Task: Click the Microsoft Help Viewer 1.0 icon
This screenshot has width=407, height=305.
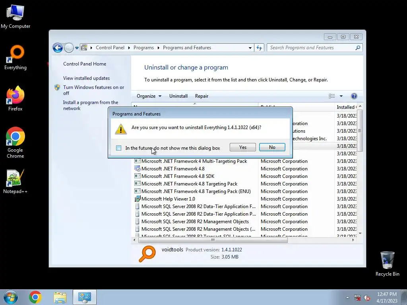Action: click(137, 199)
